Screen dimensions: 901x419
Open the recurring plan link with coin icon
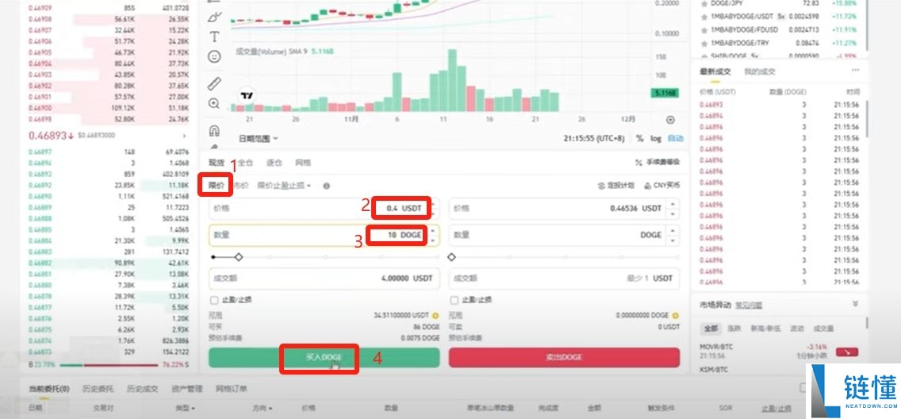[616, 186]
